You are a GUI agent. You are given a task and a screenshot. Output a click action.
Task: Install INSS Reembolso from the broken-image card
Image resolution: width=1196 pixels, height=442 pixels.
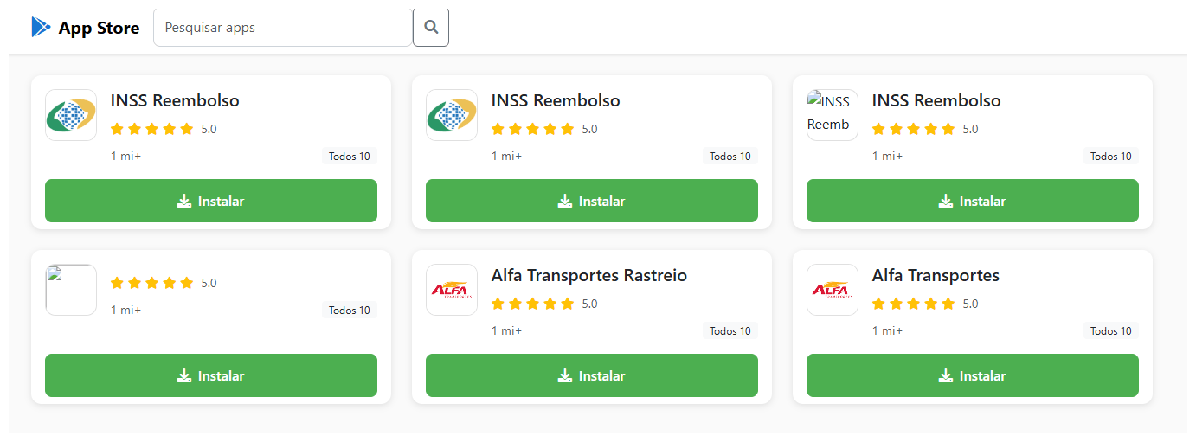coord(972,201)
